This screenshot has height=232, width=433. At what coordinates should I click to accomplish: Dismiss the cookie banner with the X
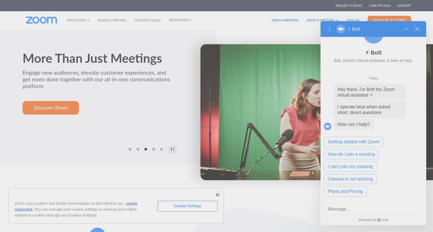(218, 195)
